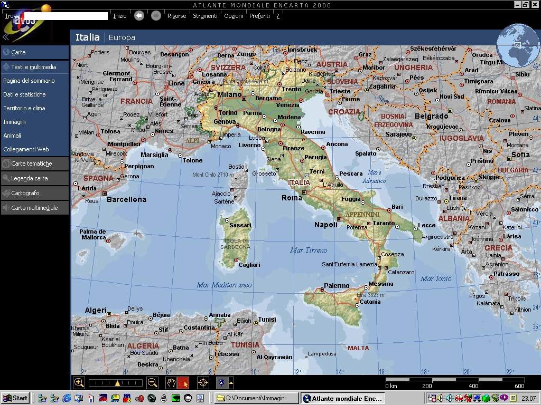Open Territorio e clima link
This screenshot has height=405, width=541.
coord(24,108)
